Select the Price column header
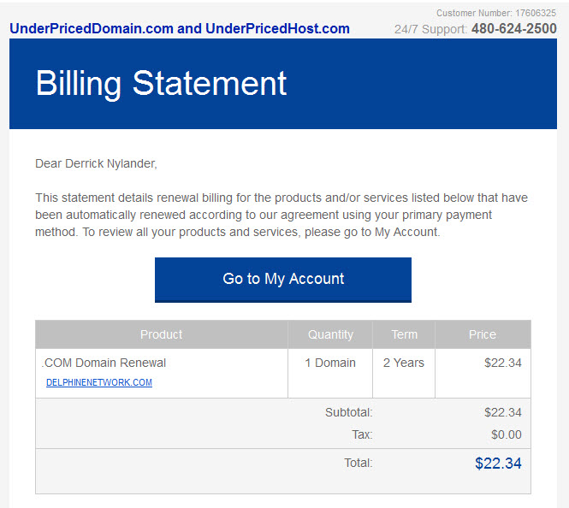Viewport: 569px width, 508px height. pos(483,334)
